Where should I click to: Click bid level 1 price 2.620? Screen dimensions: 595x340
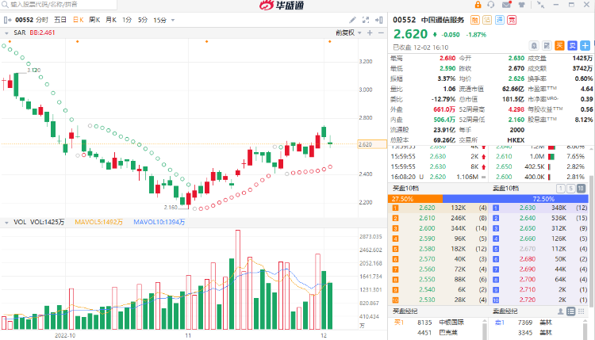[x=427, y=208]
